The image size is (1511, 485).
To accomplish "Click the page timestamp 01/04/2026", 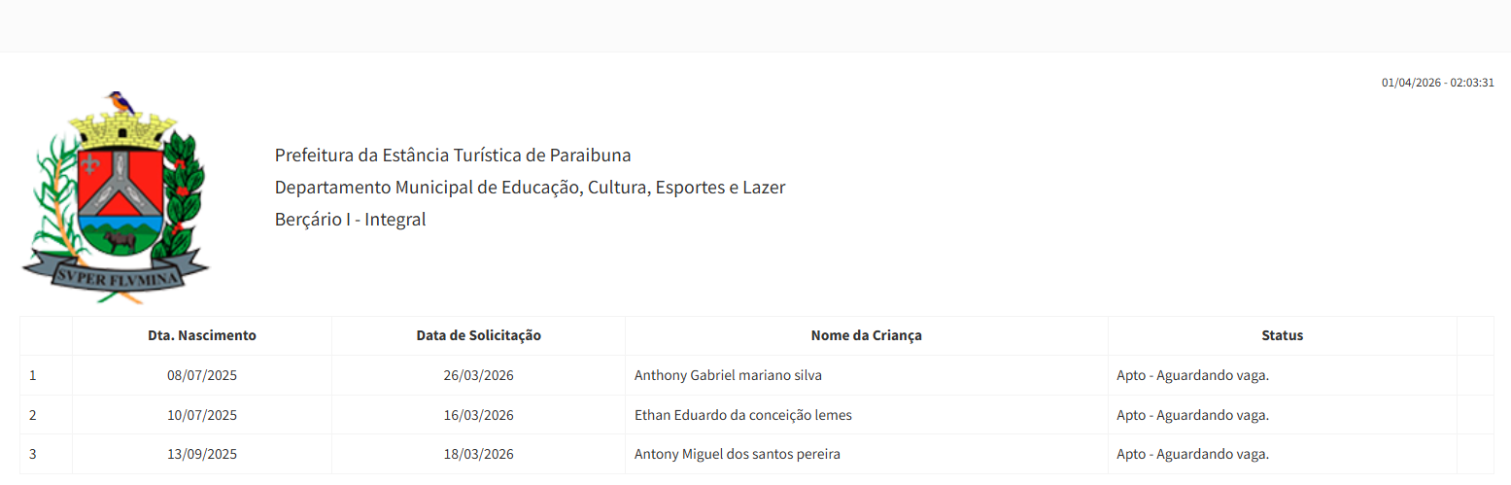I will click(1437, 83).
